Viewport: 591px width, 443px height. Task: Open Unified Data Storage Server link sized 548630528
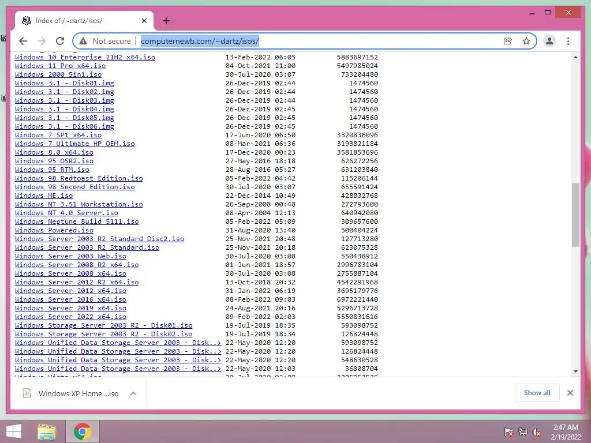[x=118, y=361]
